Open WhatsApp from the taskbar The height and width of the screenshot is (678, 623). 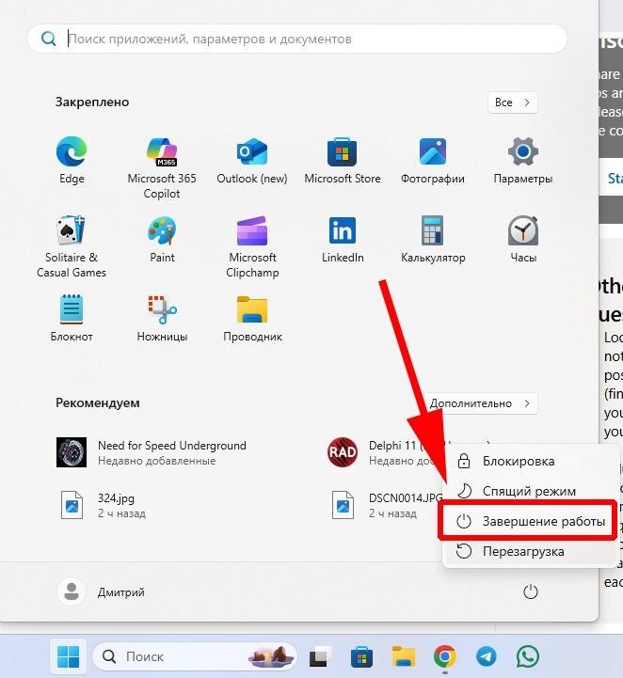pyautogui.click(x=528, y=656)
